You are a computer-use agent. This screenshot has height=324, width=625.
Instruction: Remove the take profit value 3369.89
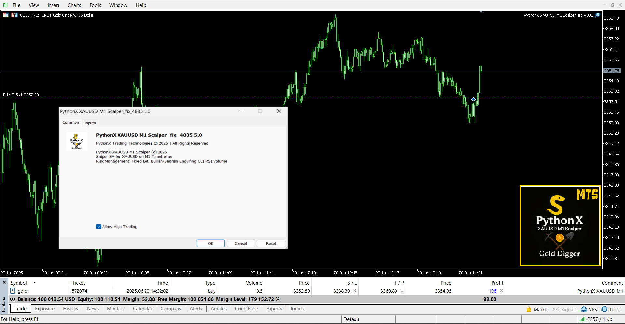(402, 291)
